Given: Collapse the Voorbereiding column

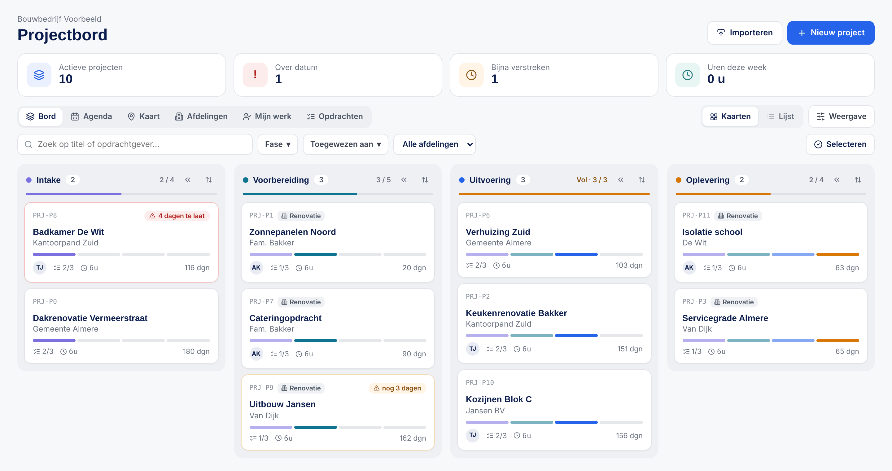Looking at the screenshot, I should tap(404, 180).
